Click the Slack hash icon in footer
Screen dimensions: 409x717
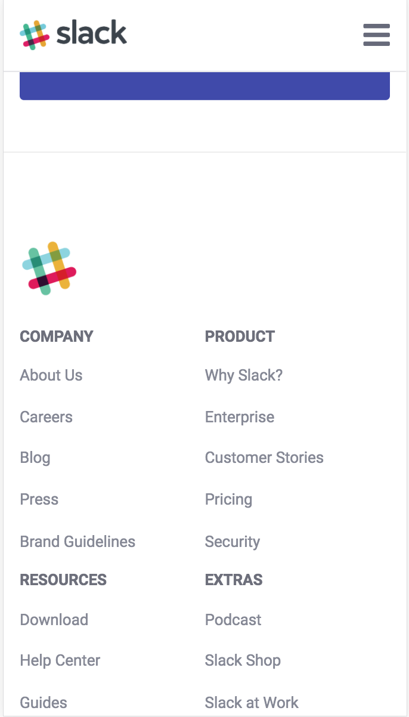[49, 268]
